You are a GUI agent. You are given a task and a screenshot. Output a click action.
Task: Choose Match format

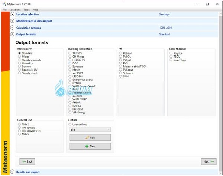(70, 70)
